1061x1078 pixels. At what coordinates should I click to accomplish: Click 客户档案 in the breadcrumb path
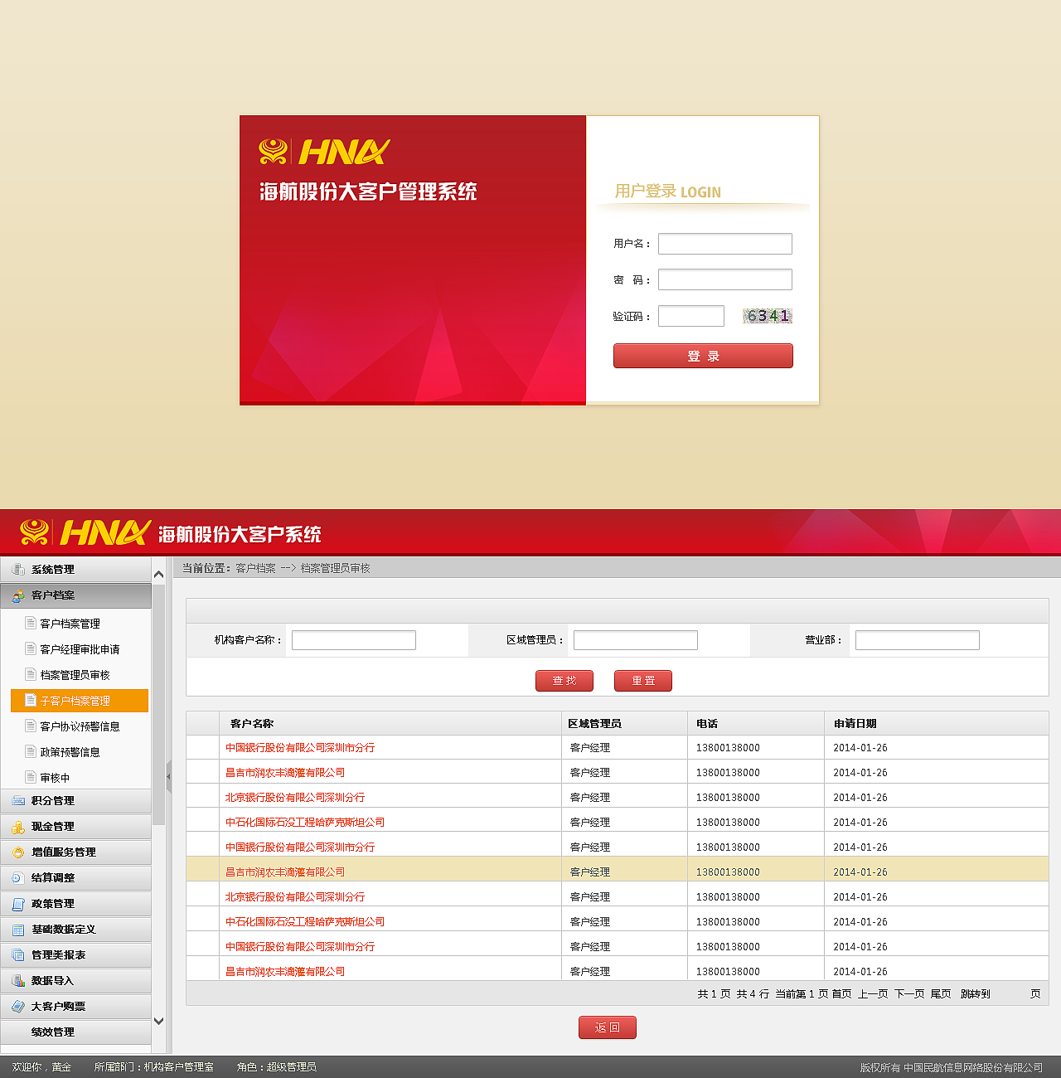tap(255, 568)
